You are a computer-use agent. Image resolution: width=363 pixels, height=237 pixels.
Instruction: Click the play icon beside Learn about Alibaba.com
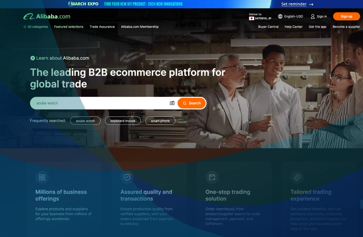[33, 58]
